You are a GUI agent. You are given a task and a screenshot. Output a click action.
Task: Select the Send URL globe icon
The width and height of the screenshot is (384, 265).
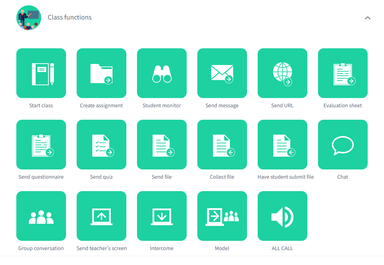coord(282,73)
